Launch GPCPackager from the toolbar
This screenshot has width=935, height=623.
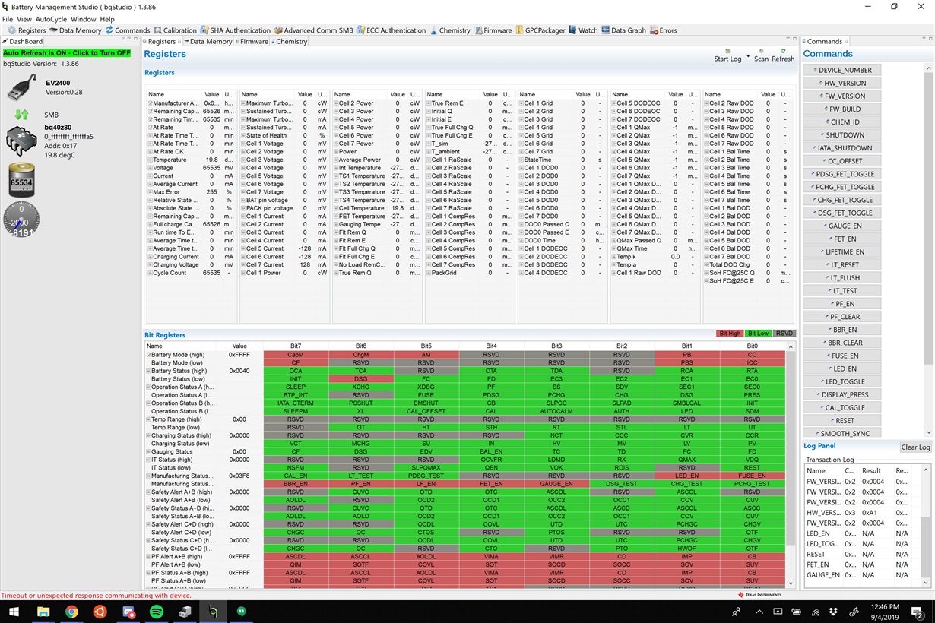pos(540,30)
